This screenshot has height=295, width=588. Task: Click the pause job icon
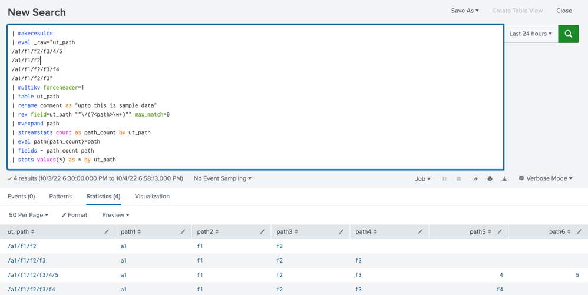click(444, 178)
